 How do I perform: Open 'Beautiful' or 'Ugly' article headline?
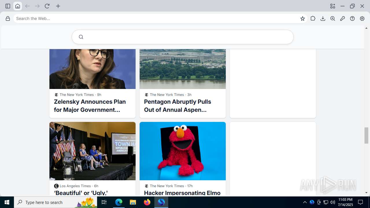click(x=81, y=193)
